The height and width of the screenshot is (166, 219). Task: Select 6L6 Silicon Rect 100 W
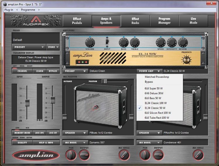pyautogui.click(x=160, y=113)
